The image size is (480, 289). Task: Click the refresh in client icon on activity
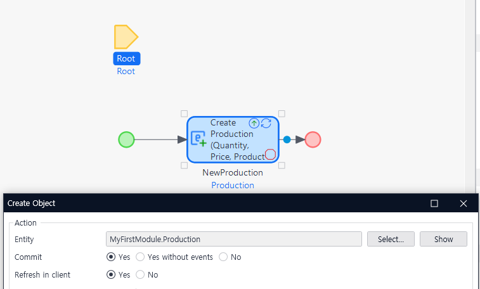[x=266, y=124]
